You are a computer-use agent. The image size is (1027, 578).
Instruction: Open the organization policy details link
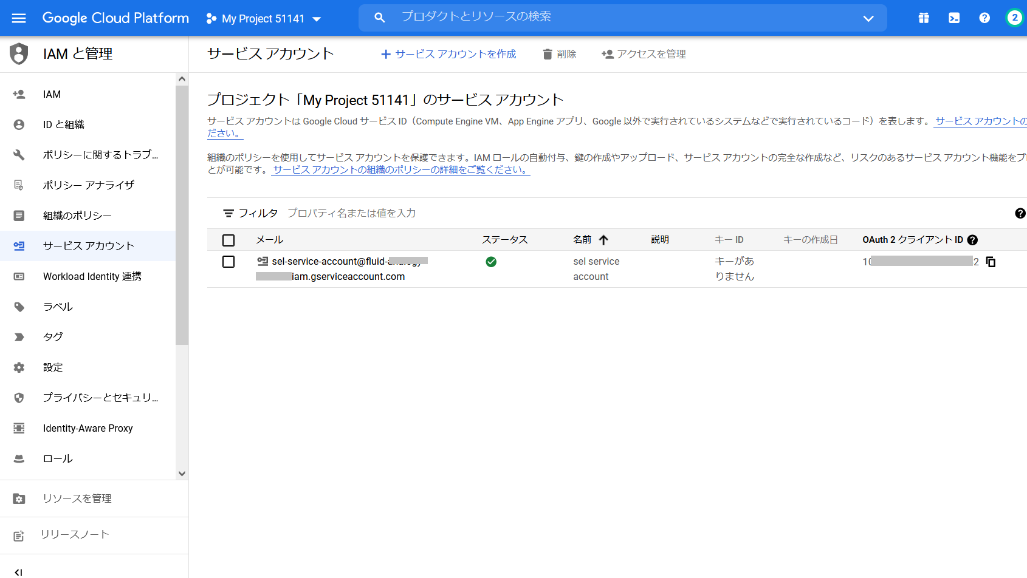tap(401, 170)
